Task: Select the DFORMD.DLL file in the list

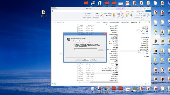Action: 113,44
